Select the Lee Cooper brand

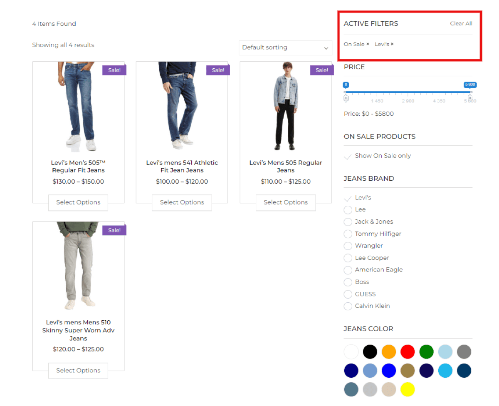click(348, 258)
